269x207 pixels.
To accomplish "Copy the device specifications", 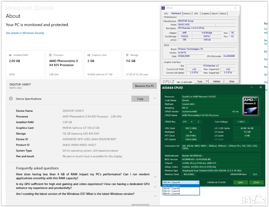I will (140, 99).
